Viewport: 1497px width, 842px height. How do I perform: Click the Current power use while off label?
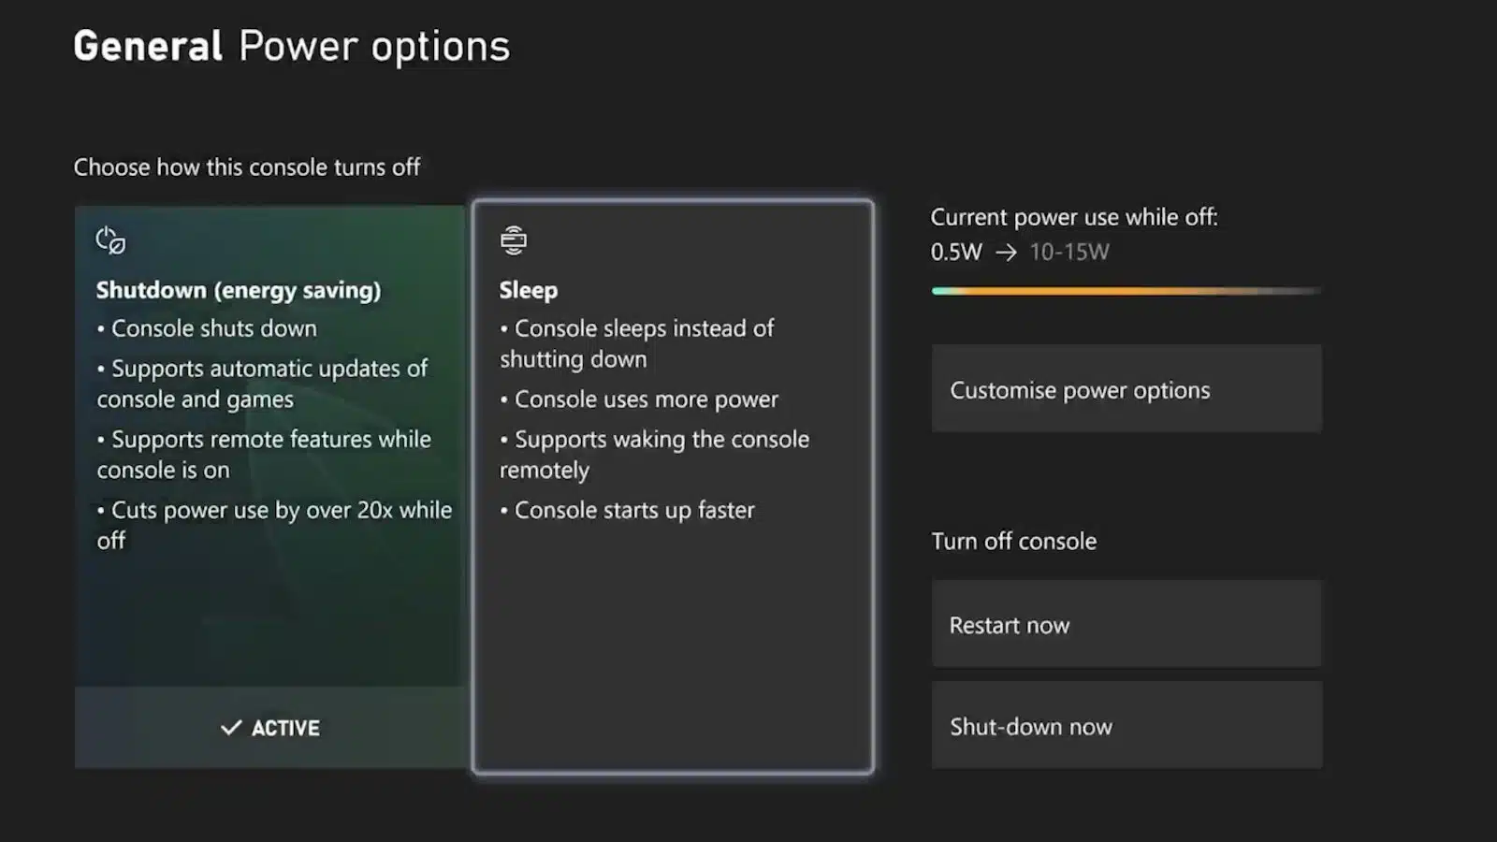(x=1074, y=216)
